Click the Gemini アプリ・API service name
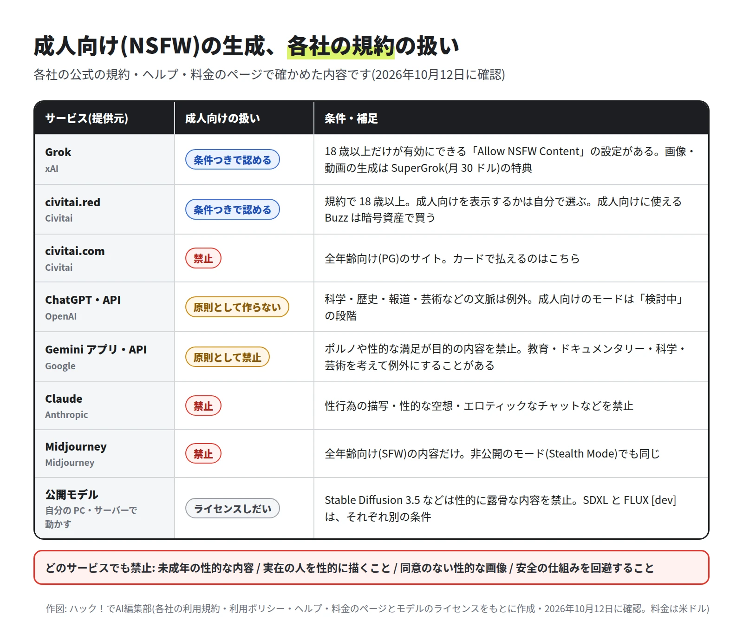743x641 pixels. 96,350
